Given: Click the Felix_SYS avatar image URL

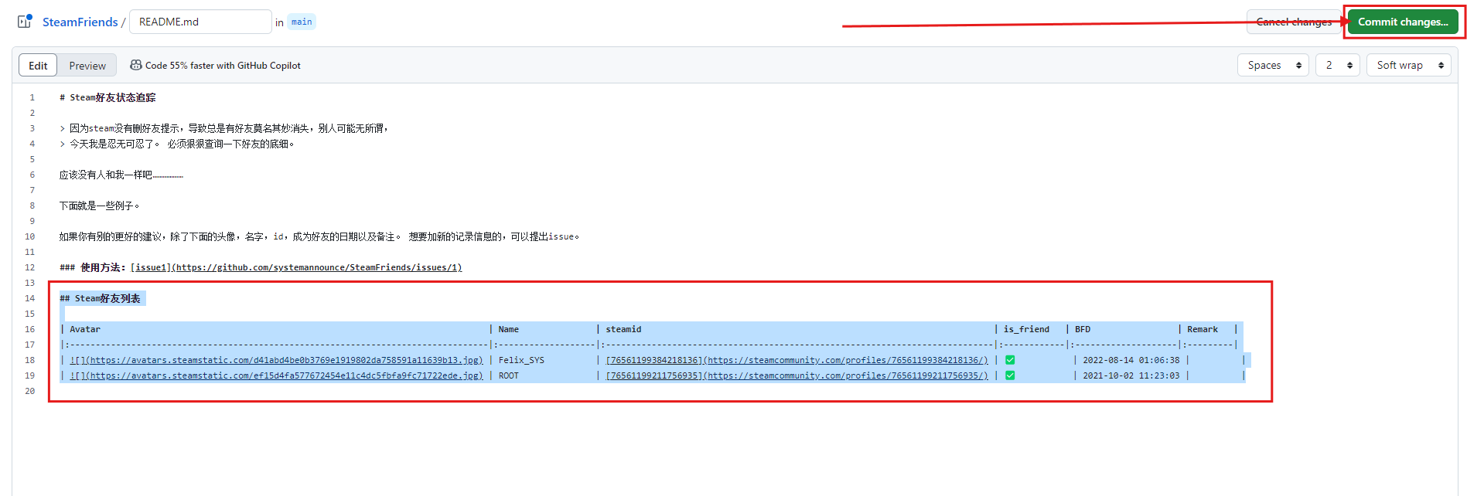Looking at the screenshot, I should click(x=276, y=360).
